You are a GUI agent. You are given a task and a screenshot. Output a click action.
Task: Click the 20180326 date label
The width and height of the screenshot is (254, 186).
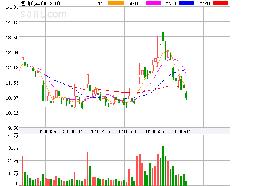click(x=46, y=131)
